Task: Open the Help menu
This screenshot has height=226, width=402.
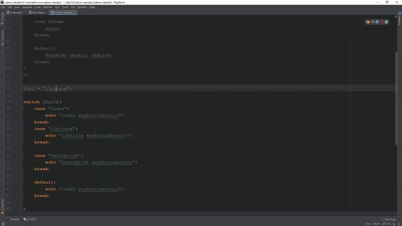Action: tap(92, 8)
